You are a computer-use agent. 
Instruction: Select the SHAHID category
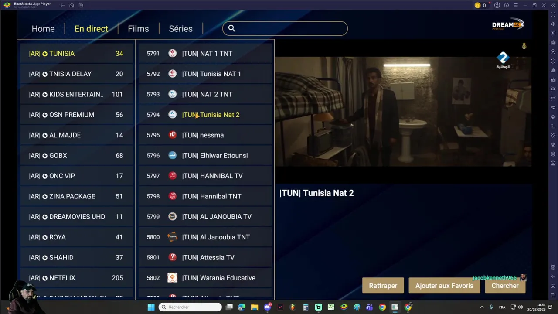click(76, 257)
